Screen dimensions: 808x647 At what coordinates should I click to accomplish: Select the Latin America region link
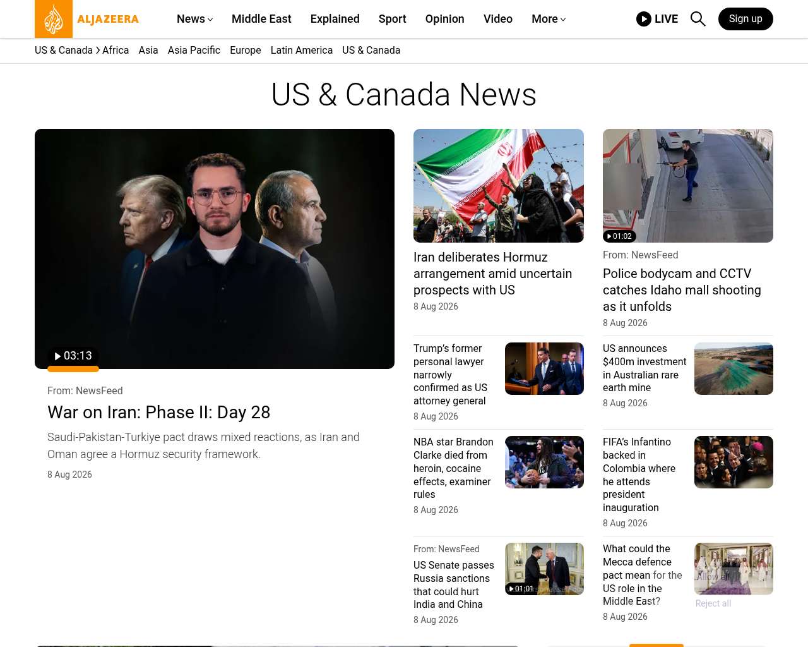click(302, 50)
